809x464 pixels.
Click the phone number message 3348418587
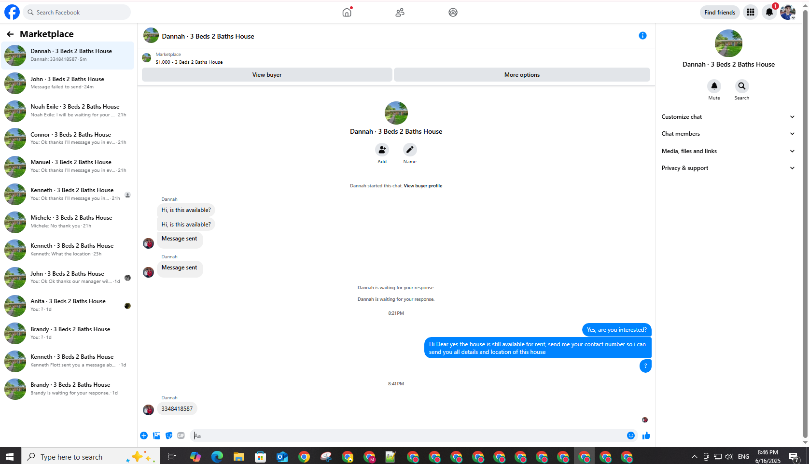click(177, 409)
